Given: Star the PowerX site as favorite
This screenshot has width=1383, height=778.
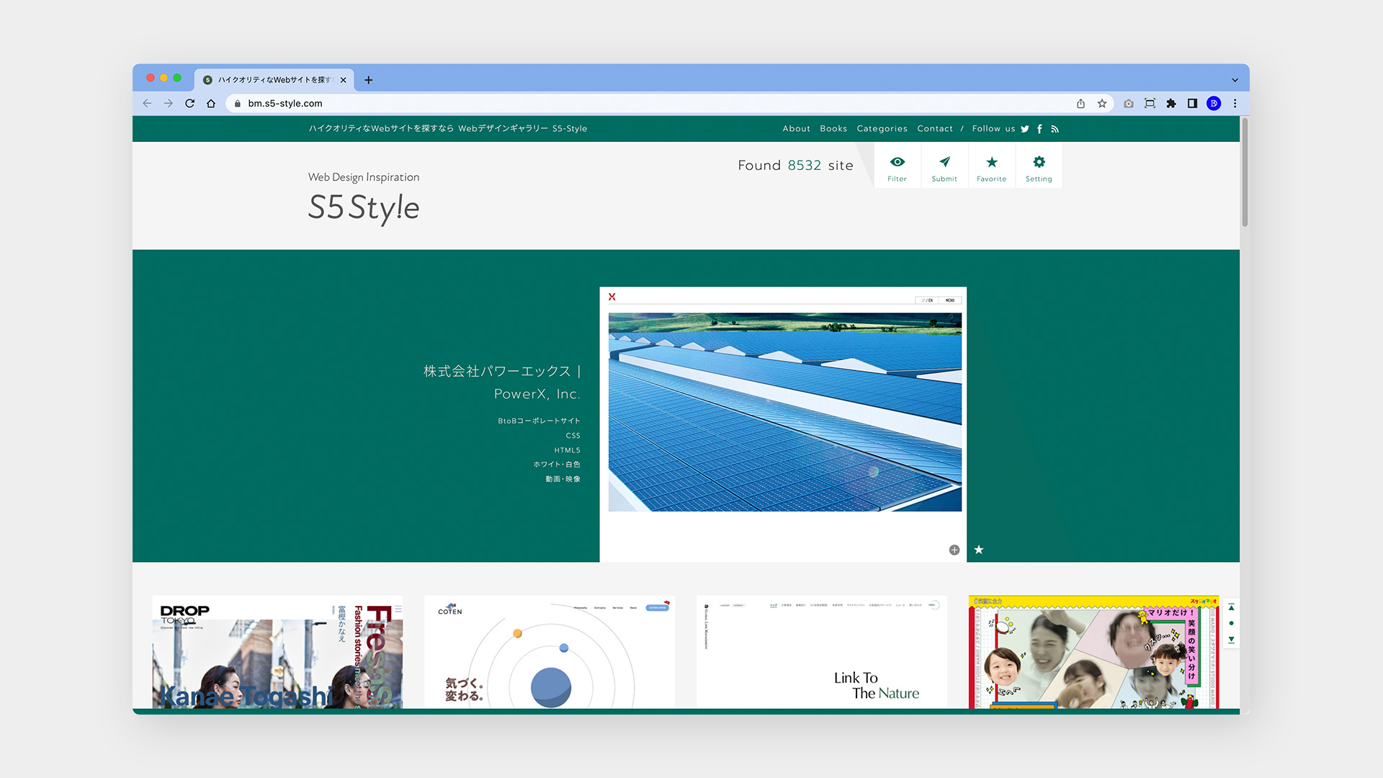Looking at the screenshot, I should click(x=978, y=549).
